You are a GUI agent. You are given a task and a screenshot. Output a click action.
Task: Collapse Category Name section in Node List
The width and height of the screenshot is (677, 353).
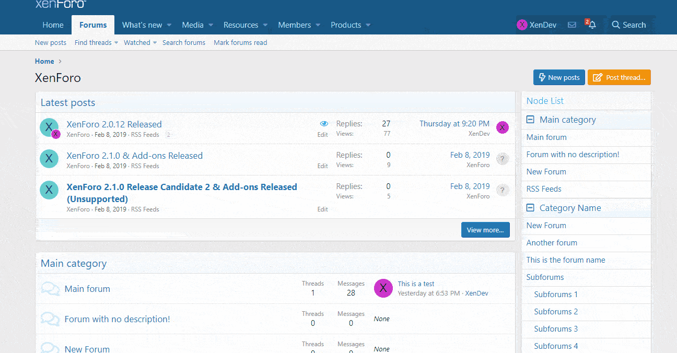(530, 208)
